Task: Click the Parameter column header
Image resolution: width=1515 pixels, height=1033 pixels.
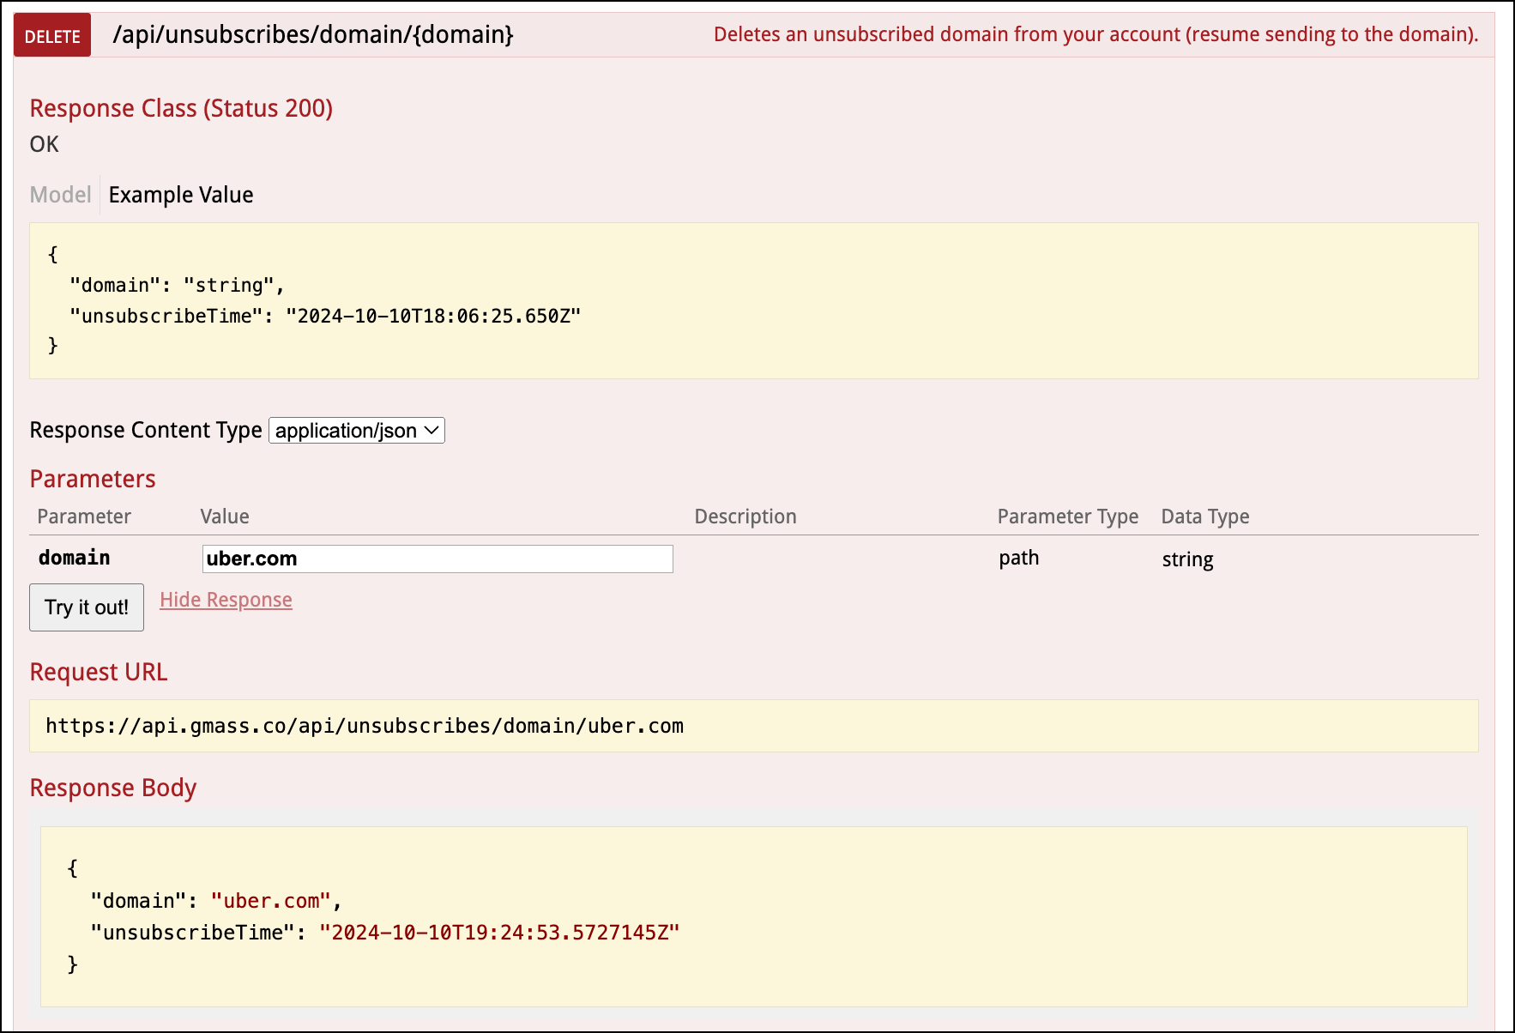Action: click(x=84, y=516)
